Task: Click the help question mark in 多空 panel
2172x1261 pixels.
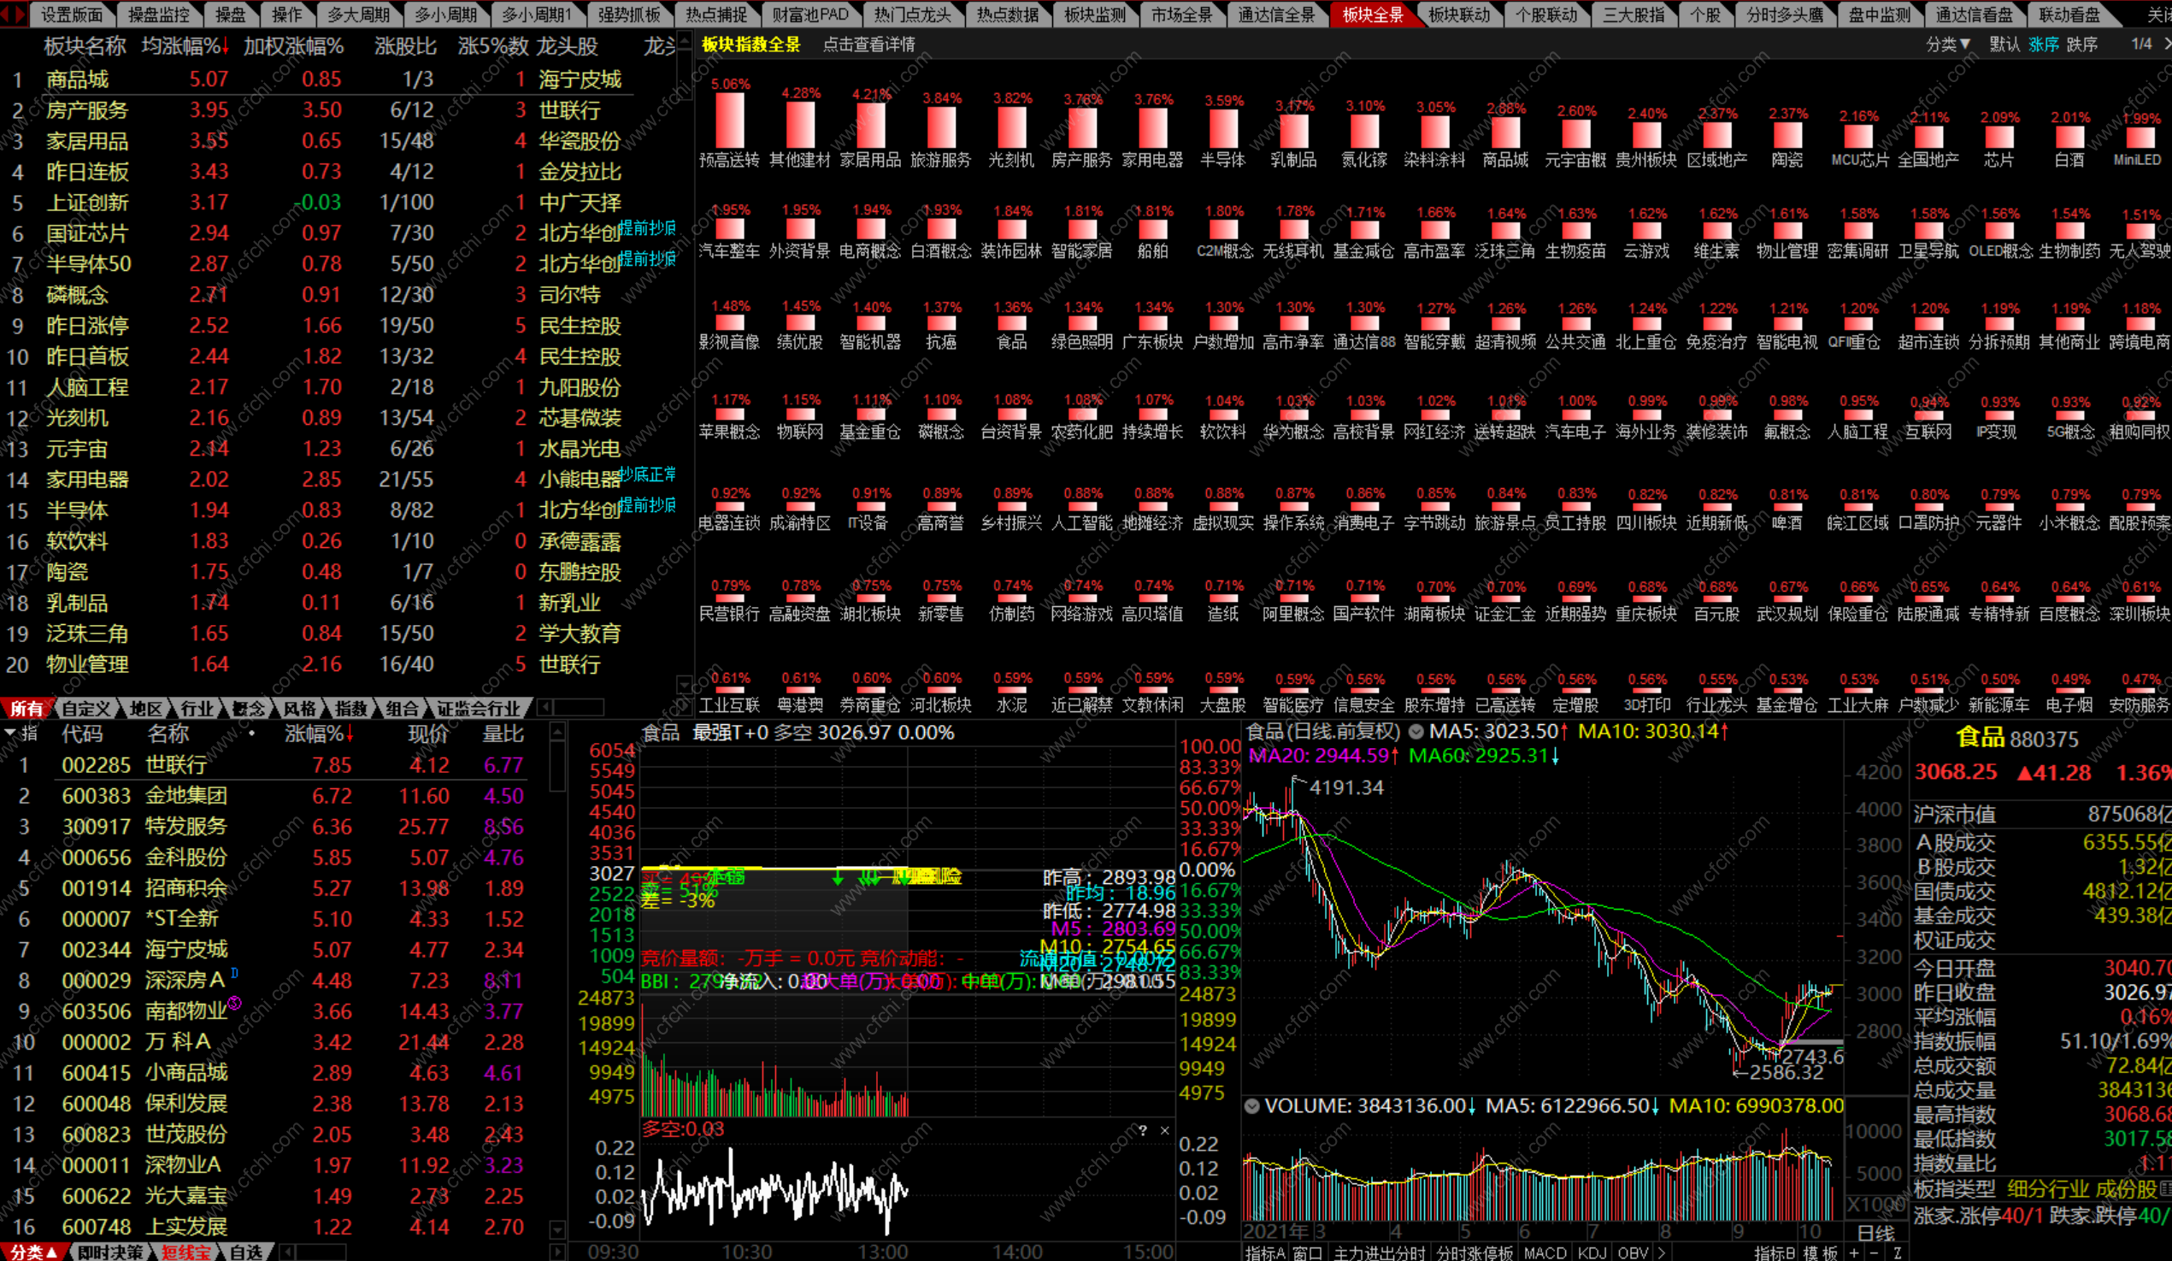Action: point(1143,1130)
